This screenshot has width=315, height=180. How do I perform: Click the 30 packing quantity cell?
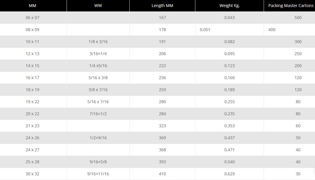[298, 174]
